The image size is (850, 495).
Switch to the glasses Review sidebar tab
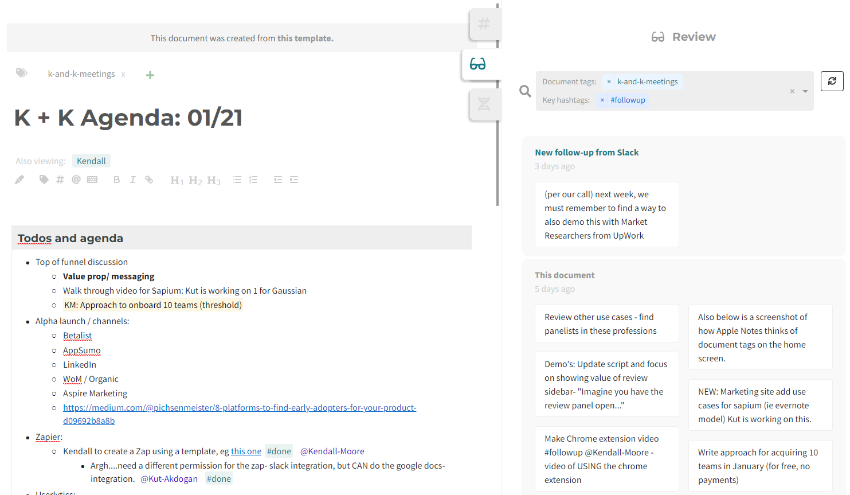478,64
